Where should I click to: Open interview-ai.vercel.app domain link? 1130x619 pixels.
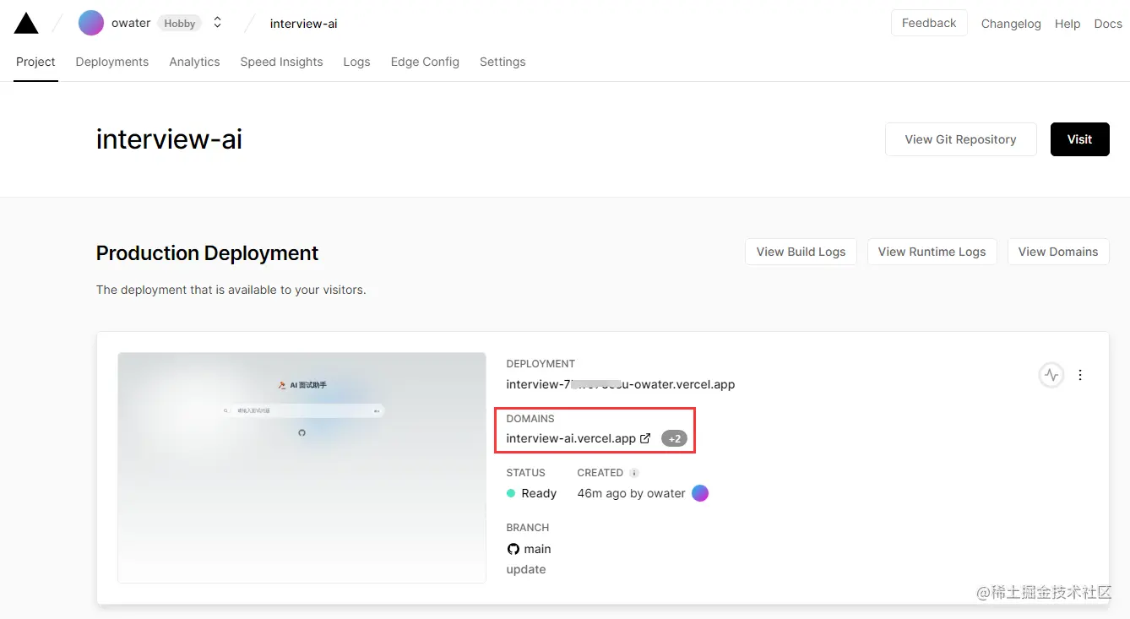[x=571, y=438]
